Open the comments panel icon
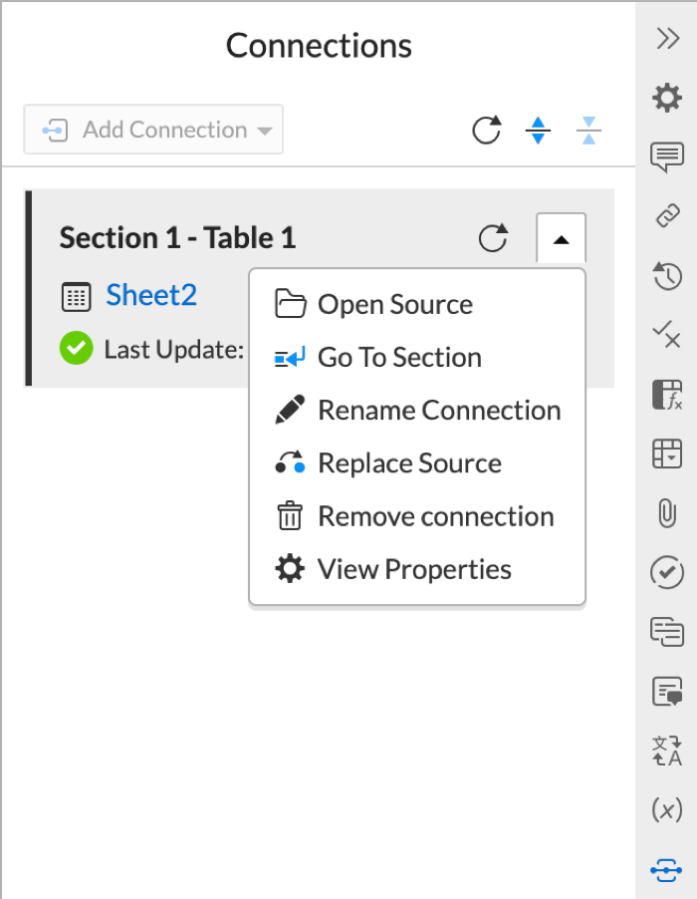Image resolution: width=697 pixels, height=899 pixels. pos(667,157)
